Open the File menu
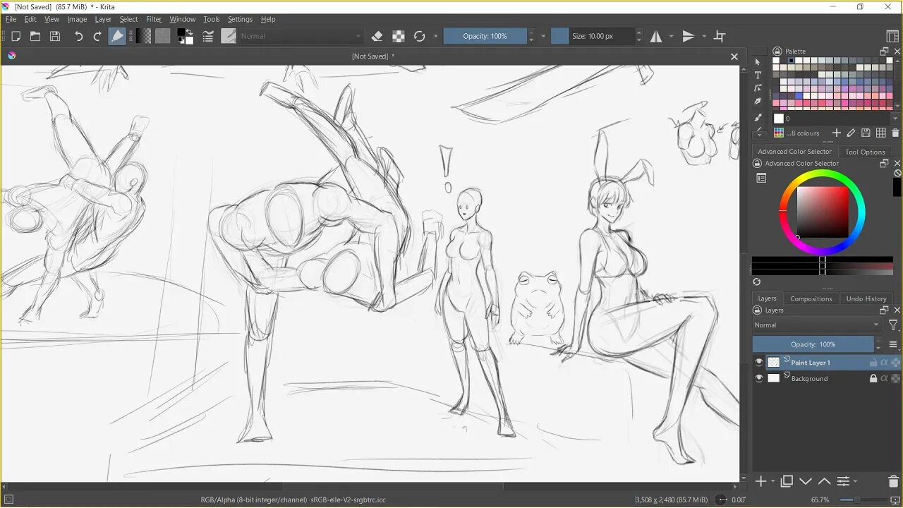 point(11,19)
